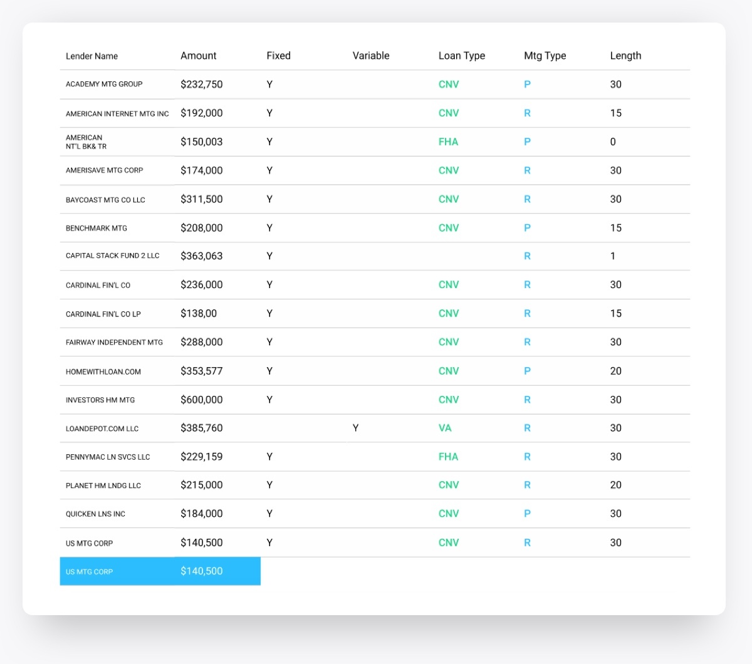Click the $363,063 amount cell
Screen dimensions: 752x664
(x=201, y=256)
